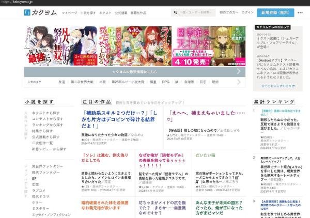Open the 図書館の天才少女 banner
Viewport: 310px width, 218px height.
(x=209, y=46)
